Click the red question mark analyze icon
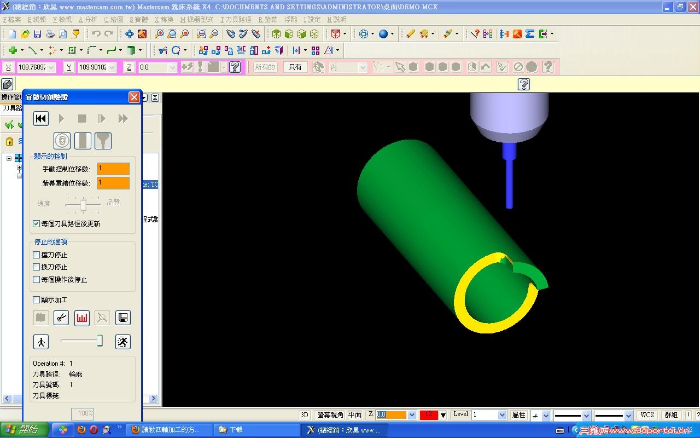This screenshot has width=700, height=438. (x=475, y=34)
